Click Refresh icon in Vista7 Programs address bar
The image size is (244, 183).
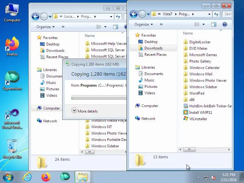tap(216, 14)
